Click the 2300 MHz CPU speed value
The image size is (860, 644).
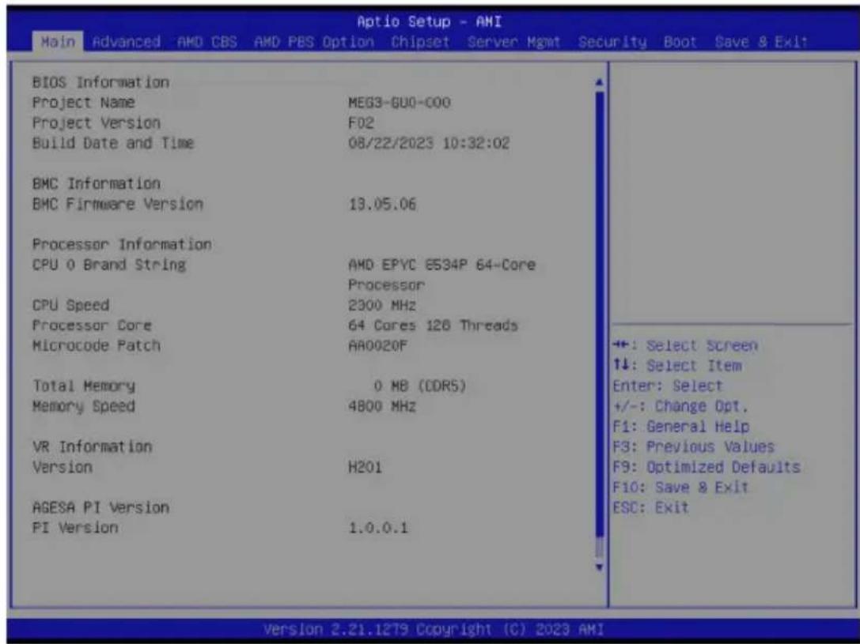tap(382, 305)
